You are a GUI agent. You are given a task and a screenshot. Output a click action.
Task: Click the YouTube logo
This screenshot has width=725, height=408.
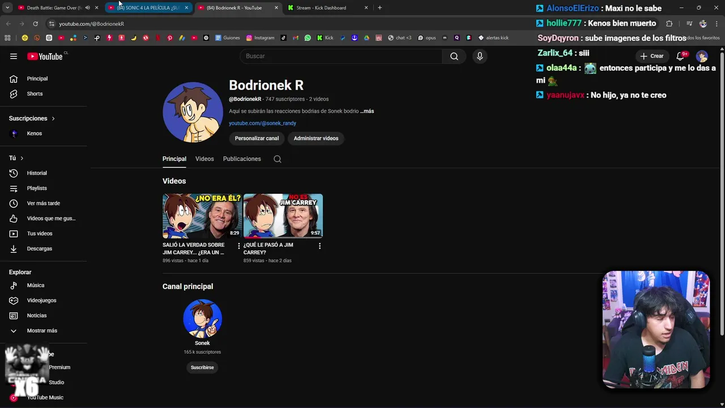coord(45,56)
